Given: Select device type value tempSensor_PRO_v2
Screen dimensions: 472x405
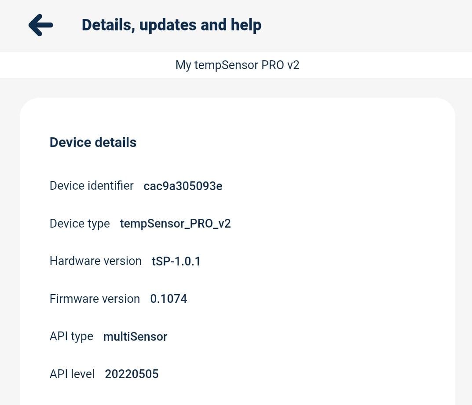Looking at the screenshot, I should tap(175, 224).
